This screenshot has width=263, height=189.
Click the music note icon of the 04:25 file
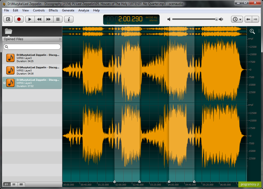point(10,58)
